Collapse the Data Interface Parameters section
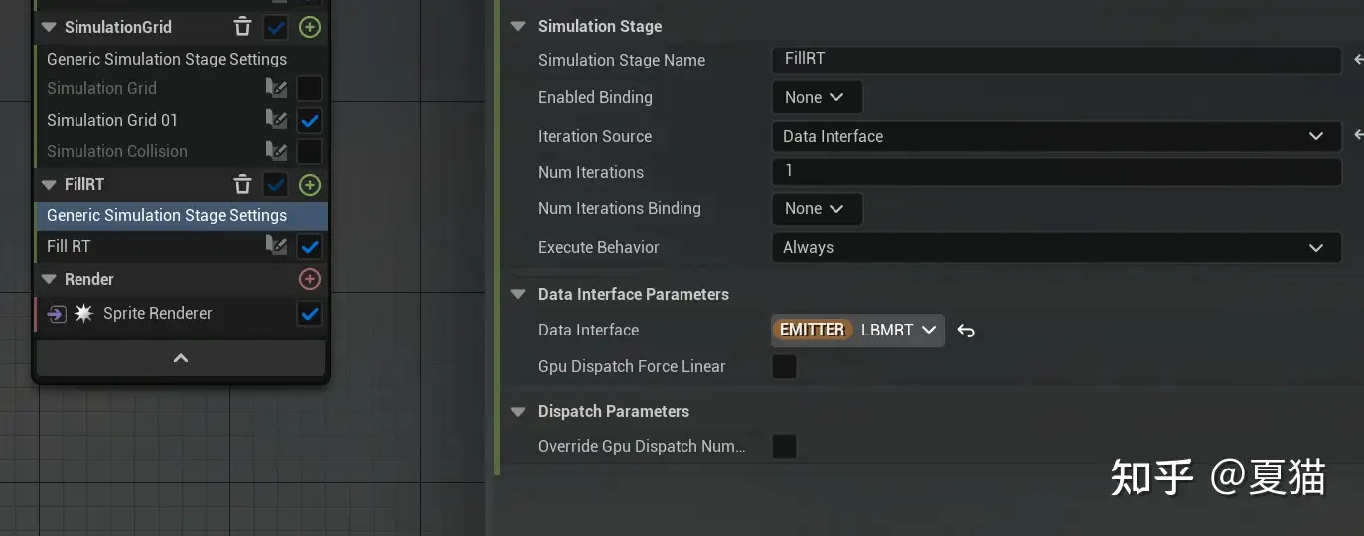Viewport: 1364px width, 536px height. coord(517,294)
